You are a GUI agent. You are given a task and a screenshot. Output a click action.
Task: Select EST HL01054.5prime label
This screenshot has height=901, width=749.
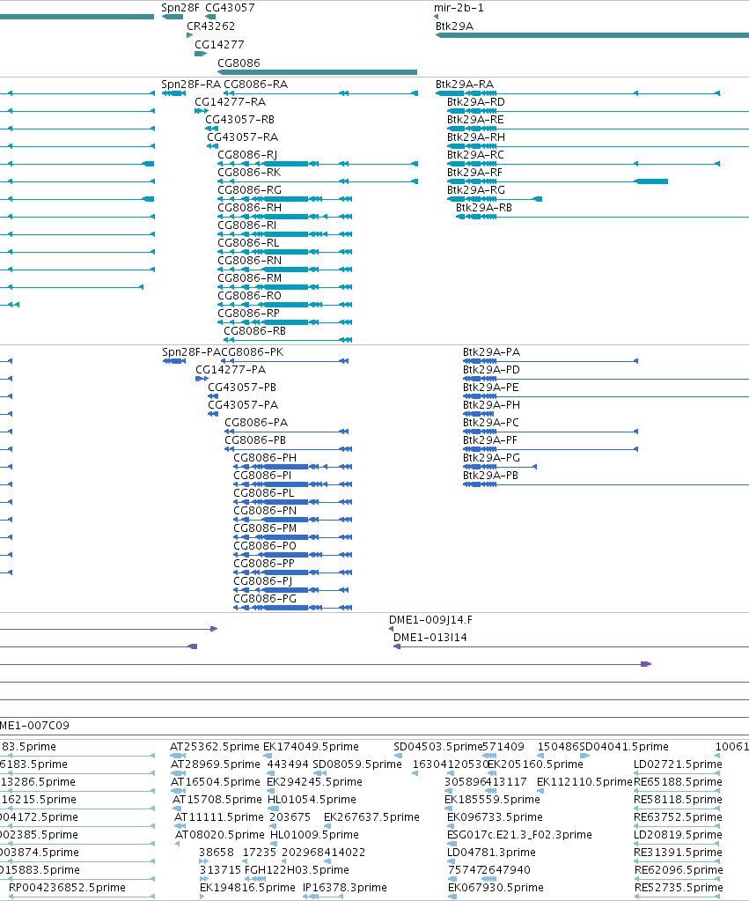pos(312,800)
